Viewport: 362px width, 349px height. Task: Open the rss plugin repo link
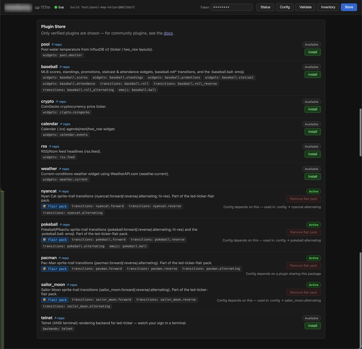click(x=54, y=146)
